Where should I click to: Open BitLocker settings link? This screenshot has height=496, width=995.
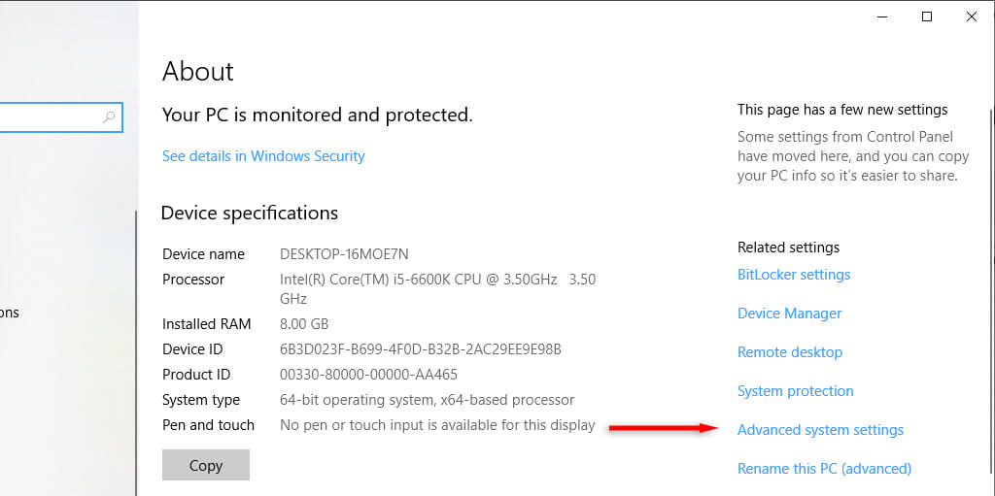(x=794, y=275)
